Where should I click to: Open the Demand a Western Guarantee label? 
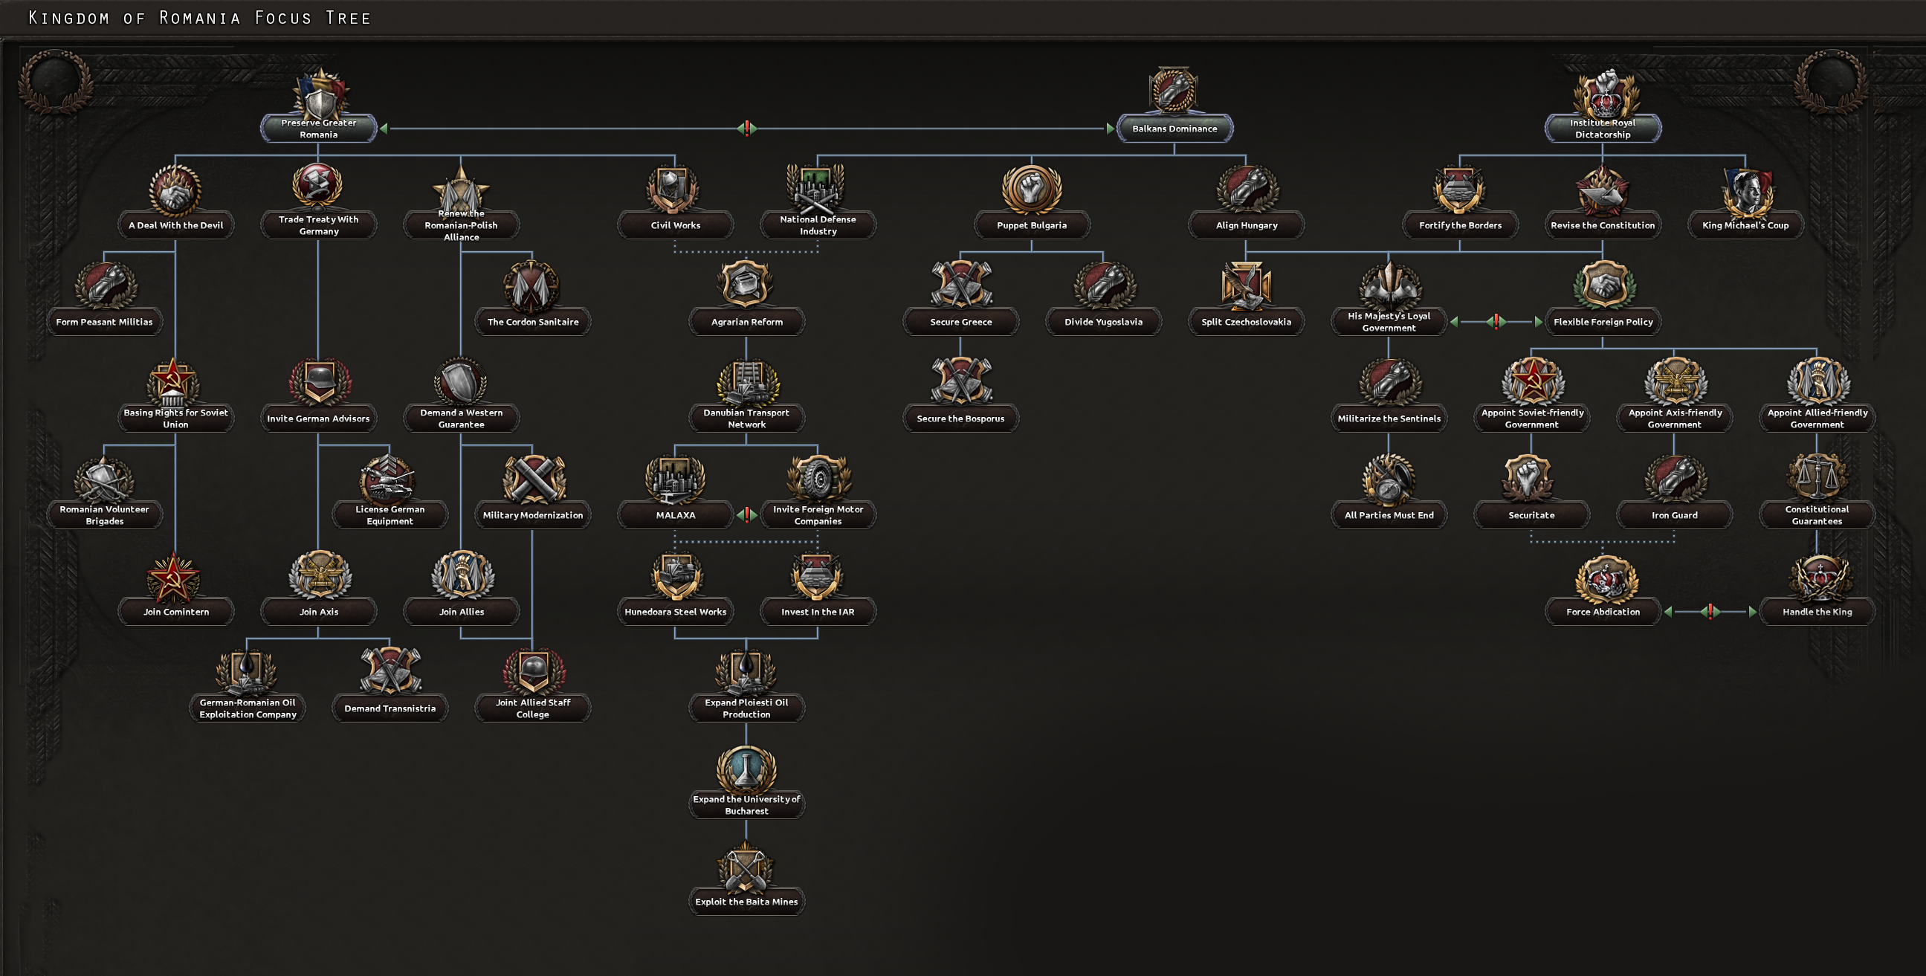(x=462, y=418)
